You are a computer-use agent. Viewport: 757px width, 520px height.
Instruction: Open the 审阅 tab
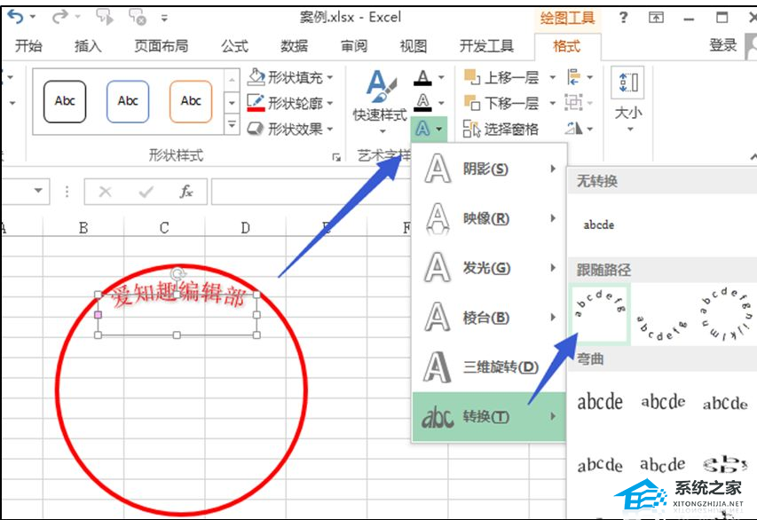pyautogui.click(x=354, y=46)
